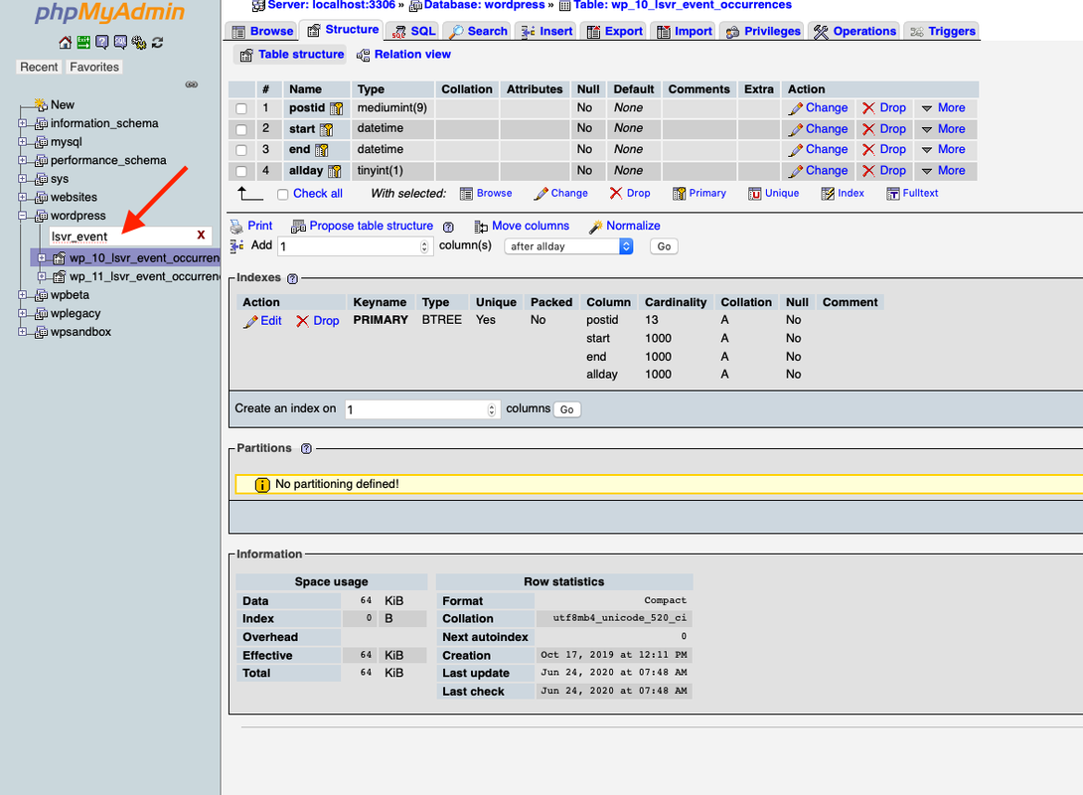
Task: Open More dropdown for end row
Action: click(x=944, y=149)
